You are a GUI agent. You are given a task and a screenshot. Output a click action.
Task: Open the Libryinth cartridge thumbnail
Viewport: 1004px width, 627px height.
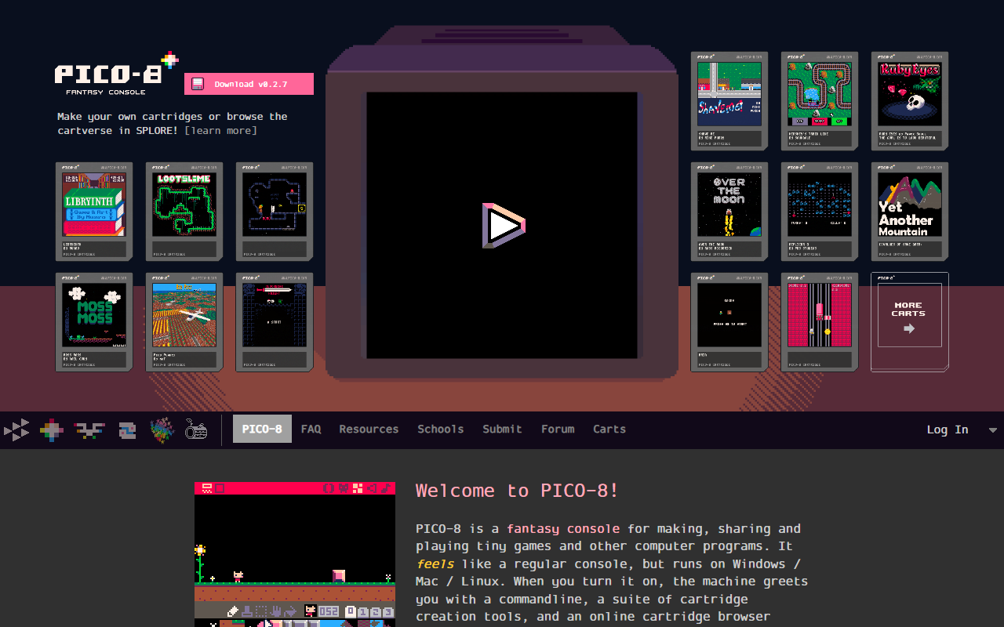coord(94,212)
